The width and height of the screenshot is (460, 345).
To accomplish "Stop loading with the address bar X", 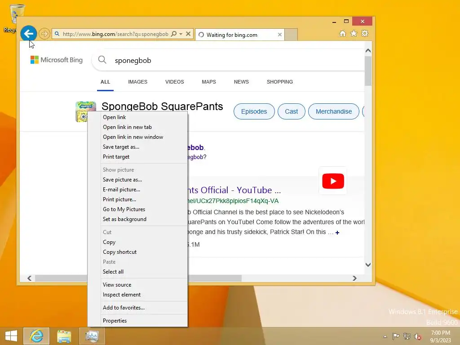I will pos(188,34).
